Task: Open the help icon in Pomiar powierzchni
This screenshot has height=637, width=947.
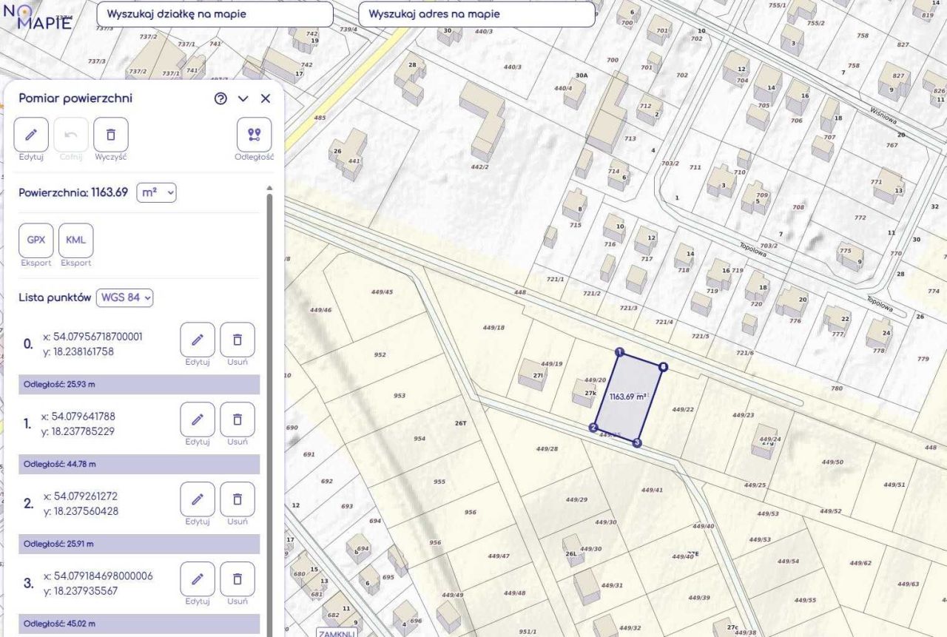Action: pyautogui.click(x=220, y=98)
